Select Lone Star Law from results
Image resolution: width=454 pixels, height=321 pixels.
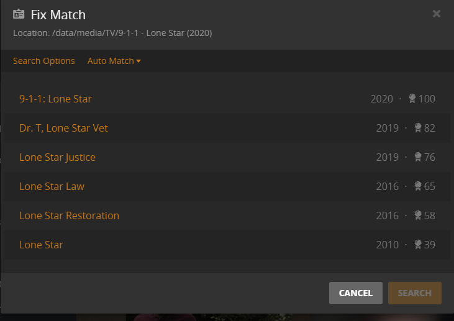click(x=52, y=186)
